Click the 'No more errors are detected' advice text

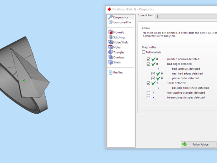[180, 34]
